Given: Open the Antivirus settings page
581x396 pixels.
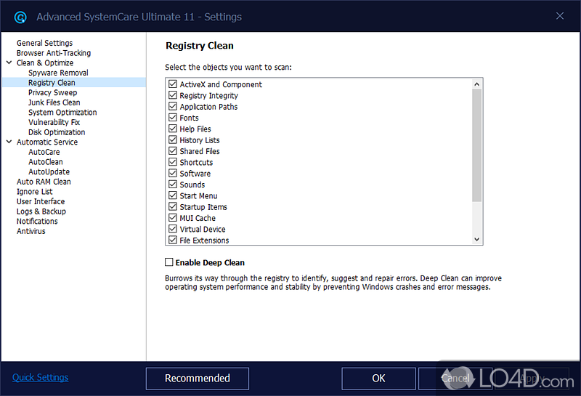Looking at the screenshot, I should pyautogui.click(x=31, y=231).
